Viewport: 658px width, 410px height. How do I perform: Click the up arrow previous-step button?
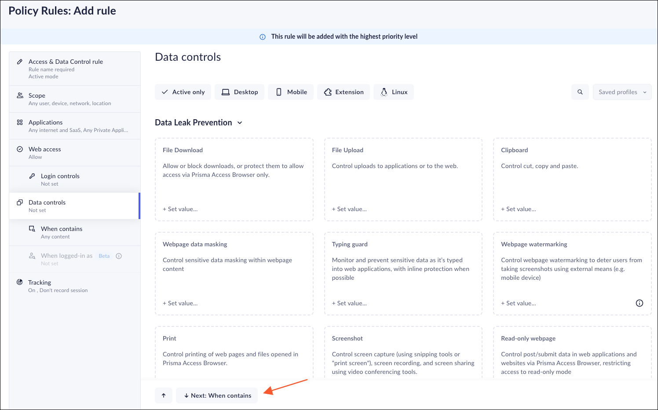(x=164, y=395)
